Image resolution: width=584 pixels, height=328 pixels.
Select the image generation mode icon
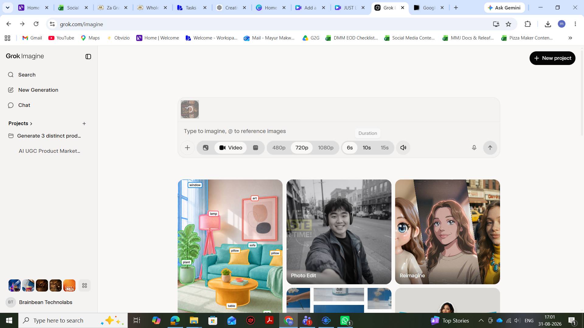206,148
